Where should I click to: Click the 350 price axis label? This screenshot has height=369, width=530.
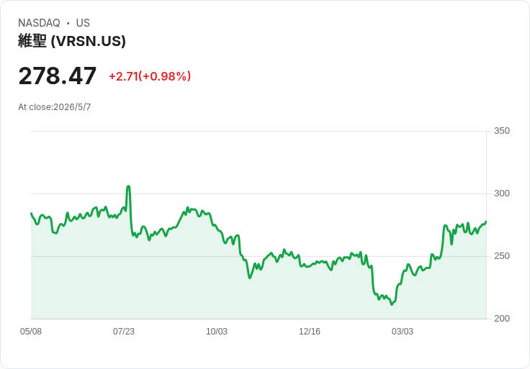[502, 131]
